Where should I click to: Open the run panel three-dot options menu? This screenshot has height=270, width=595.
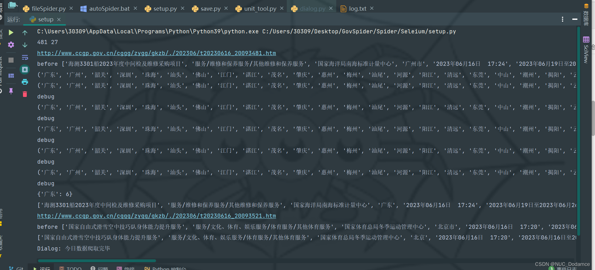click(562, 19)
